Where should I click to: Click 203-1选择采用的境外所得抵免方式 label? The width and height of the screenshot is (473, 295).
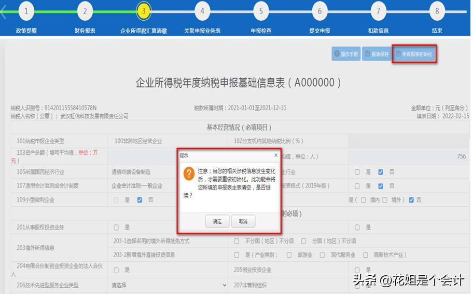click(151, 241)
